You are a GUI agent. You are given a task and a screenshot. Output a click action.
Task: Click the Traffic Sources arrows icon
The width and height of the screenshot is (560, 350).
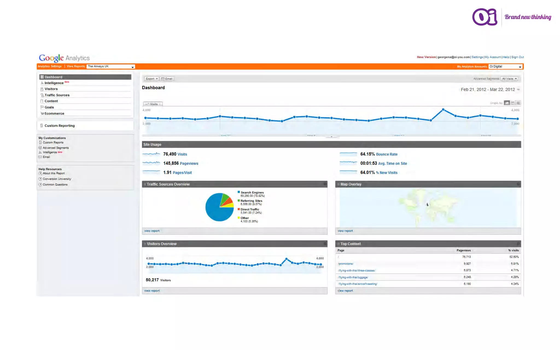point(42,95)
